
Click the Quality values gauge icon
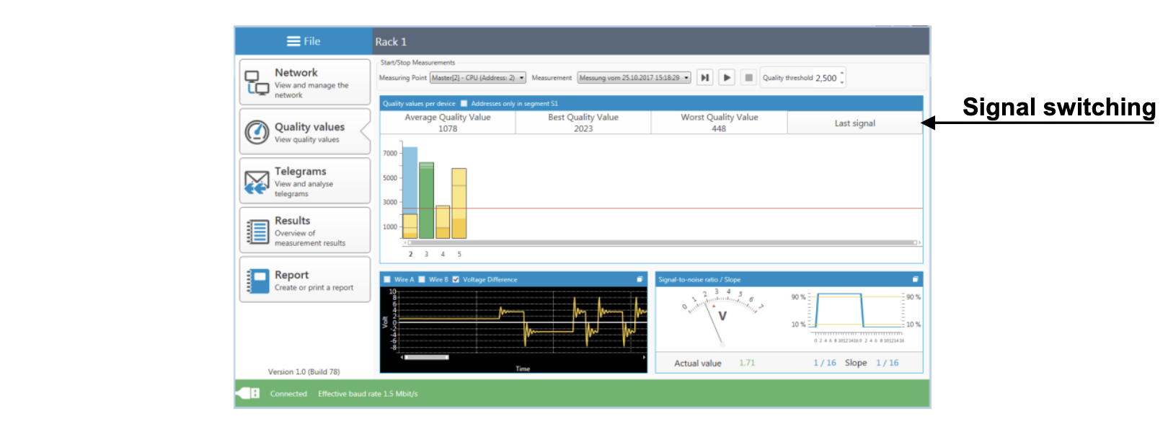[x=257, y=132]
